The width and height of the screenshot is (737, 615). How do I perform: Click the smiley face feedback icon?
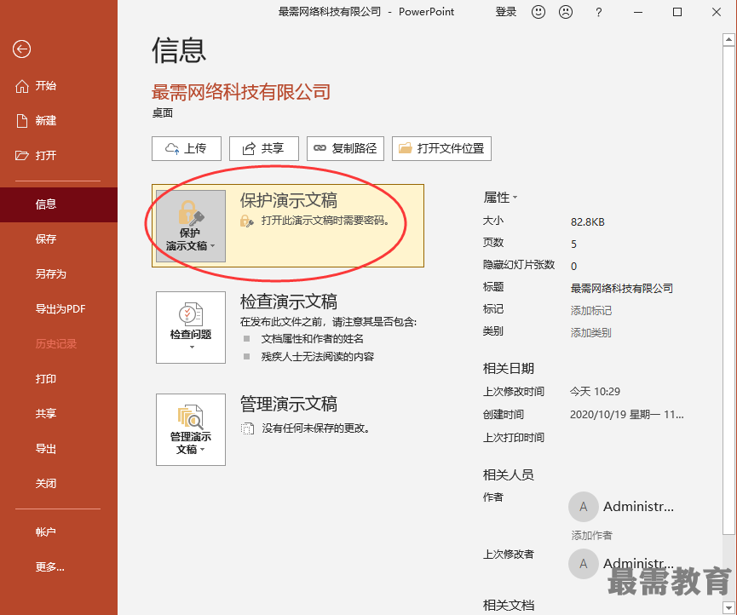click(x=538, y=12)
